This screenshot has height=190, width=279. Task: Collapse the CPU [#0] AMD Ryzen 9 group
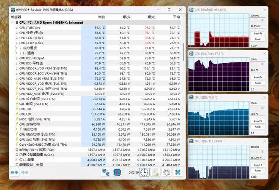tap(12, 22)
